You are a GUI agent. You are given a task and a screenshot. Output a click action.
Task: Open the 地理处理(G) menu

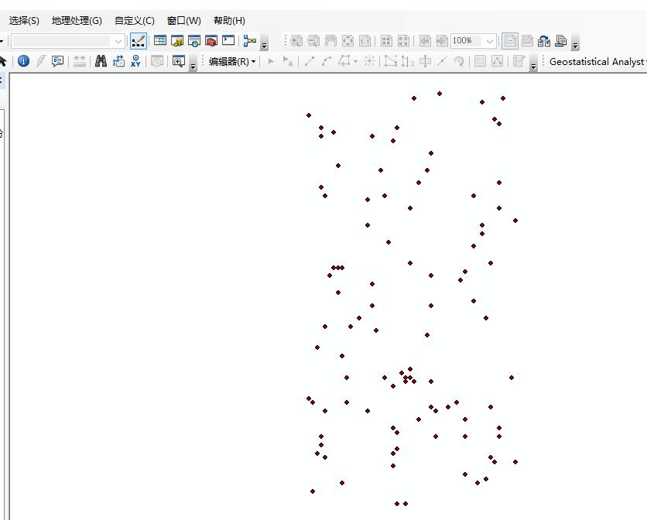tap(77, 21)
